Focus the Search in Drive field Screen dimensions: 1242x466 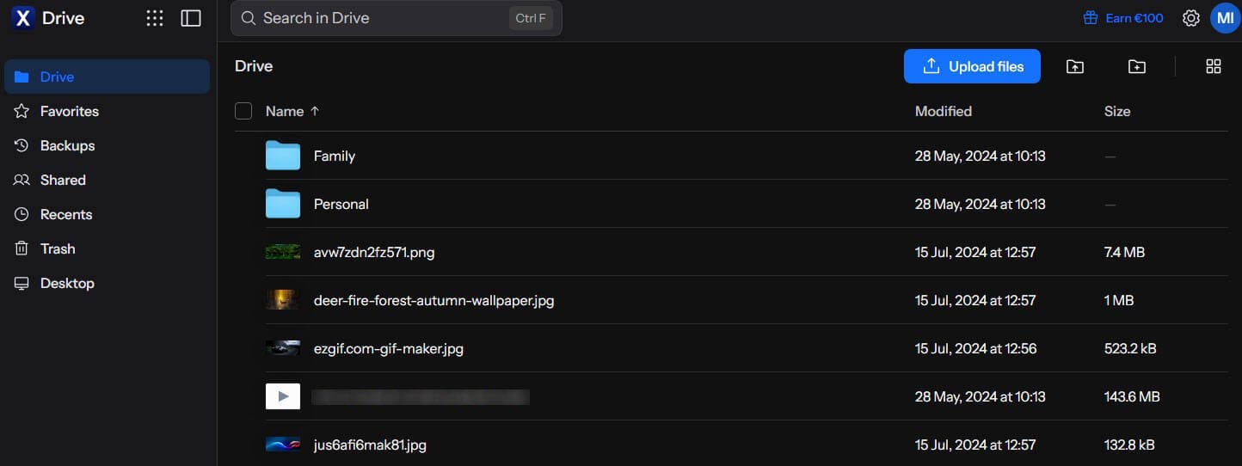pos(396,18)
